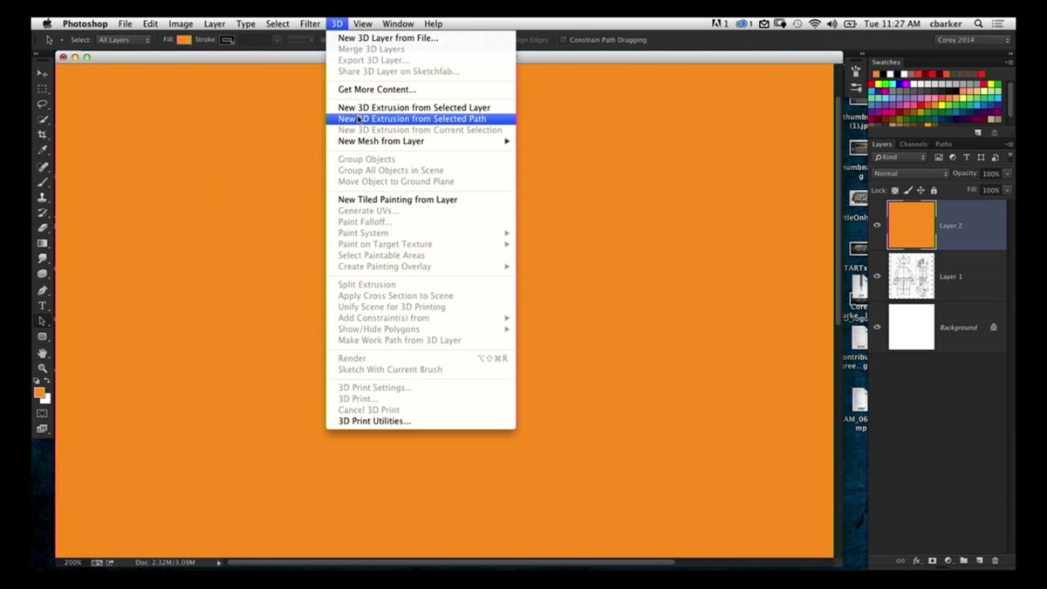
Task: Add layer style fx icon
Action: pyautogui.click(x=917, y=560)
